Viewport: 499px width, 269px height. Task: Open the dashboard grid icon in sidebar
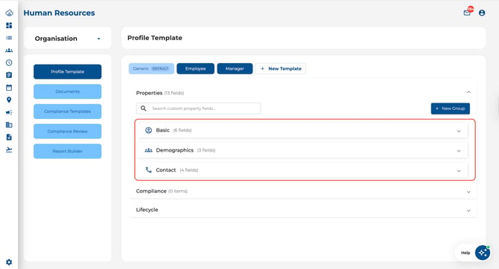pos(9,25)
